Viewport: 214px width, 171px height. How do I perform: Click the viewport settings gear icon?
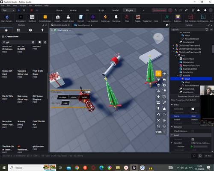[x=167, y=25]
